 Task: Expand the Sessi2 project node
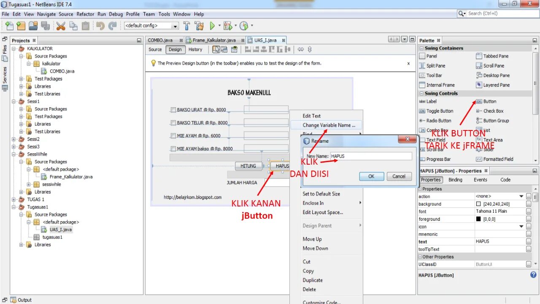[x=13, y=139]
